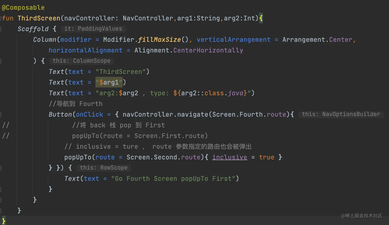
Task: Click the highlighted "$arg1" string
Action: 109,82
